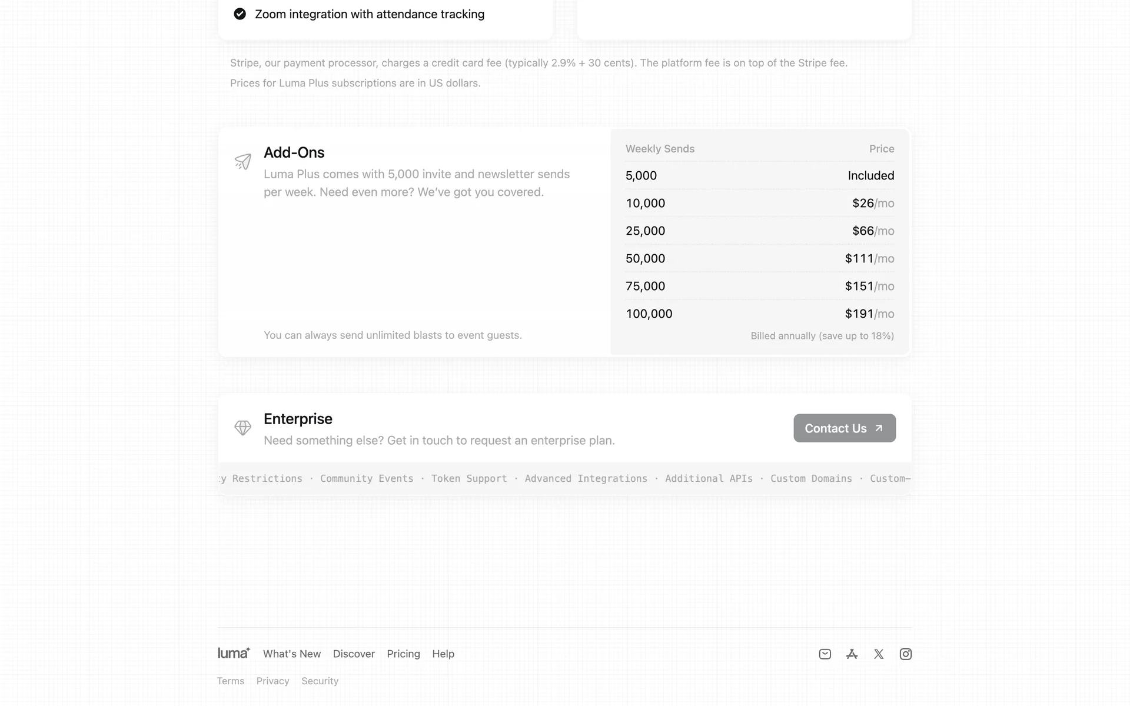Open the Pricing footer link
This screenshot has height=706, width=1130.
tap(403, 654)
